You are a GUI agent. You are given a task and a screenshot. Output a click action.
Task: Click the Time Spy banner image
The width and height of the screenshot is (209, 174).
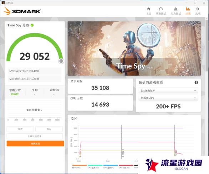[x=134, y=48]
